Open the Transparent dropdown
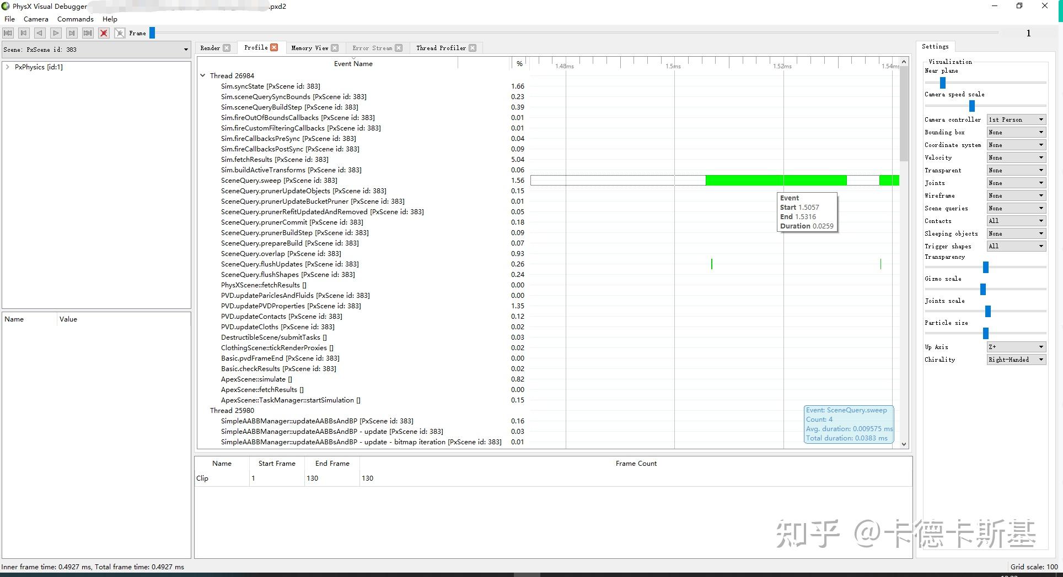 click(1016, 170)
